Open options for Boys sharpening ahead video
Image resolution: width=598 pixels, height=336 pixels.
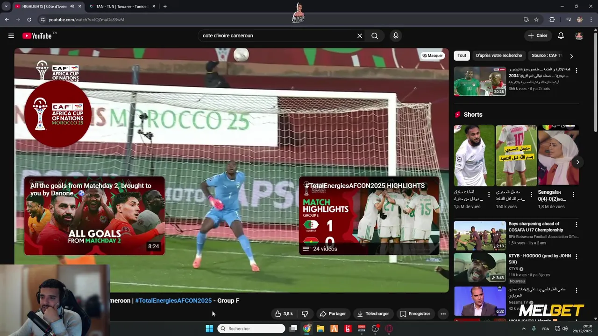coord(576,224)
